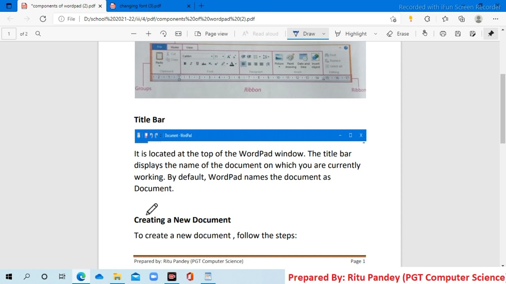This screenshot has height=284, width=506.
Task: Open Collections
Action: click(x=462, y=19)
